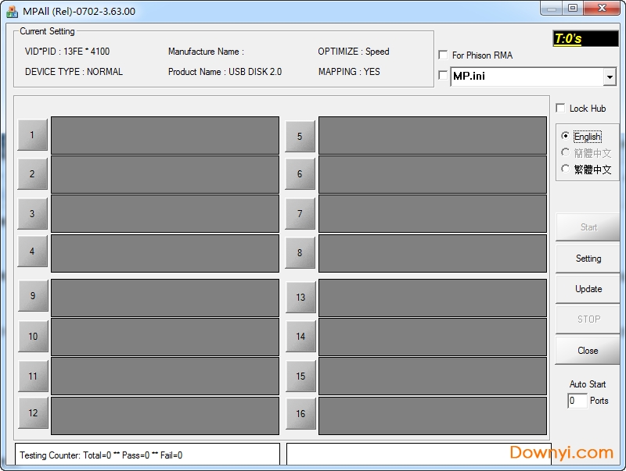
Task: Open the Setting dialog
Action: (x=588, y=259)
